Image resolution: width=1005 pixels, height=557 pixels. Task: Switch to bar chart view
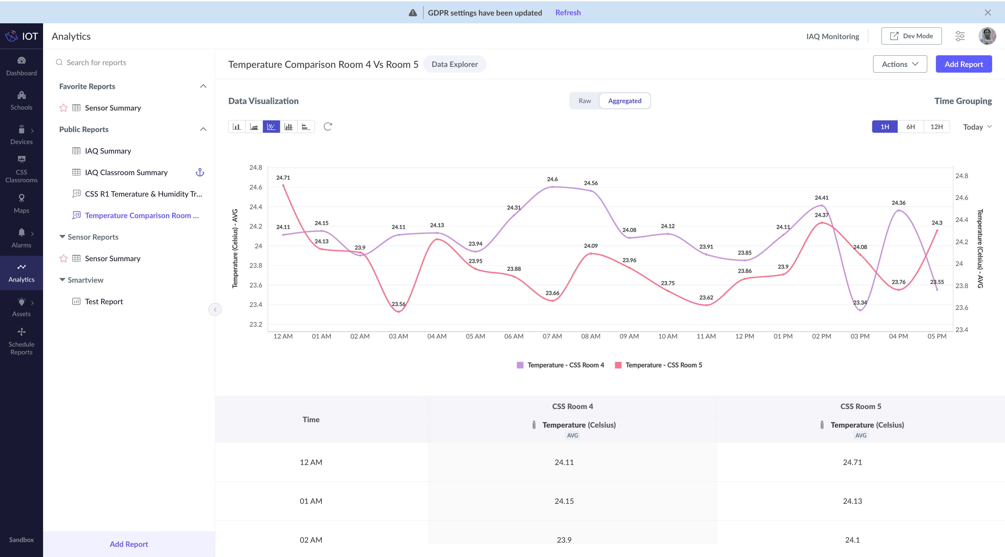click(x=237, y=127)
